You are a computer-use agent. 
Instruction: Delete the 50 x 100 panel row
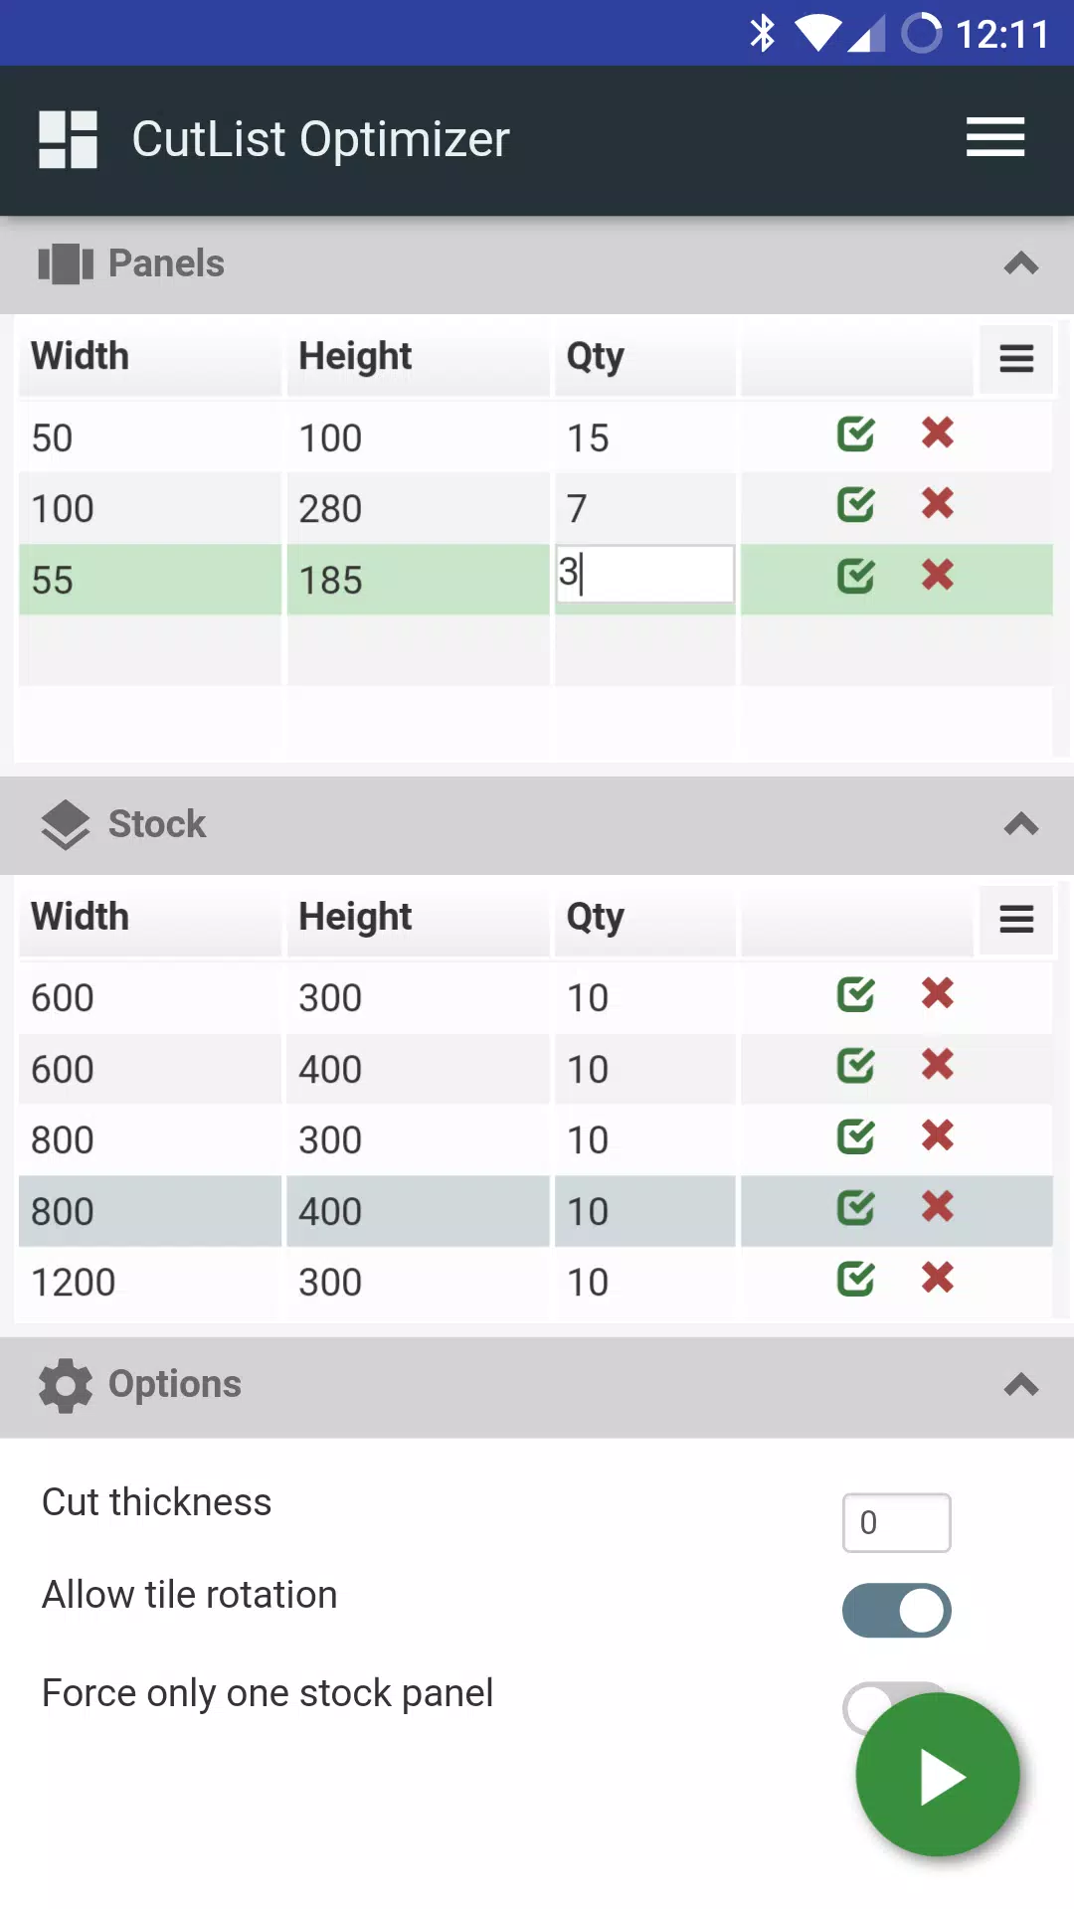point(938,434)
